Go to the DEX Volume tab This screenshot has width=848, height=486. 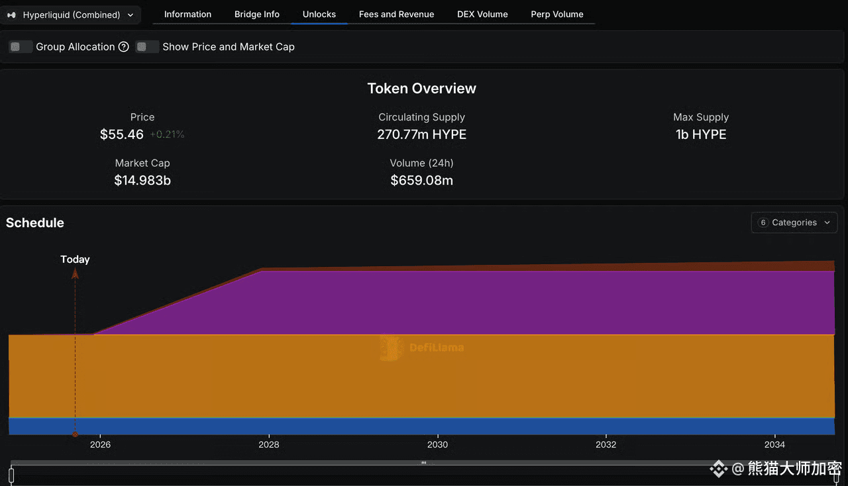(x=482, y=14)
